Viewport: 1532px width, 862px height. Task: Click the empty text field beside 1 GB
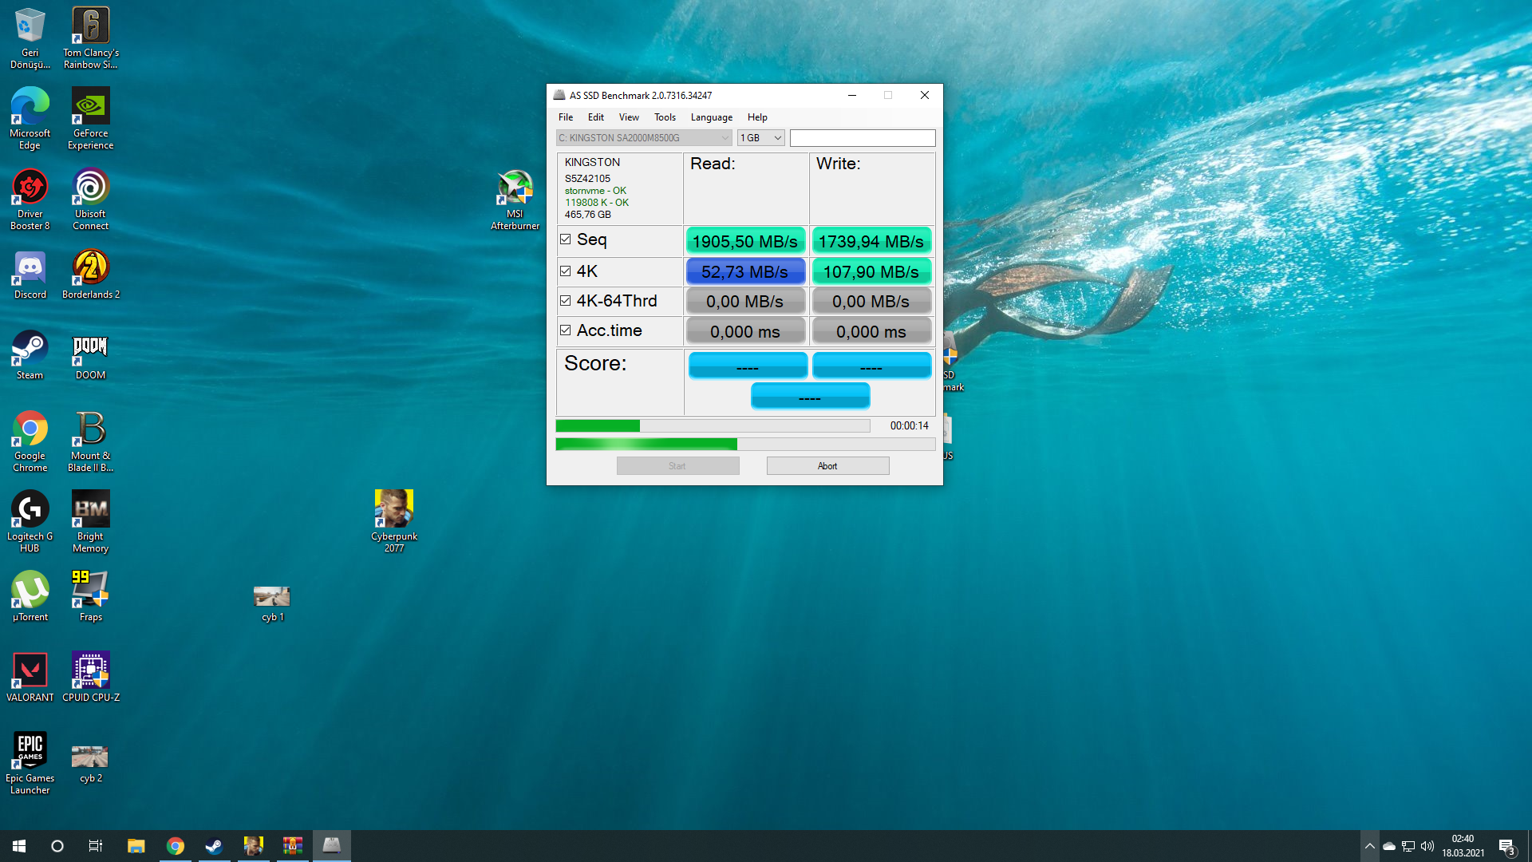(862, 138)
